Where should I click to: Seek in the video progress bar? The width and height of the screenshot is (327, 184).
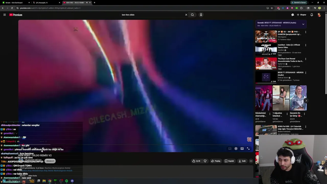[x=136, y=145]
